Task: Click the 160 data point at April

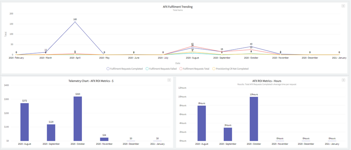Action: (x=75, y=22)
